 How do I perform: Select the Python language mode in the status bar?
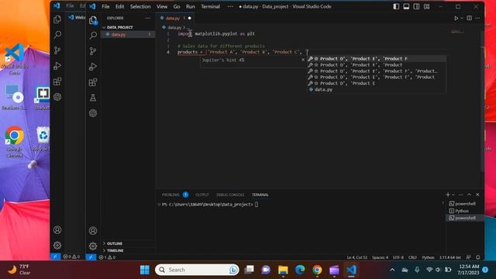[x=428, y=257]
